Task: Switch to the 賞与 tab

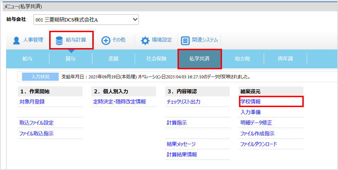Action: pos(71,59)
